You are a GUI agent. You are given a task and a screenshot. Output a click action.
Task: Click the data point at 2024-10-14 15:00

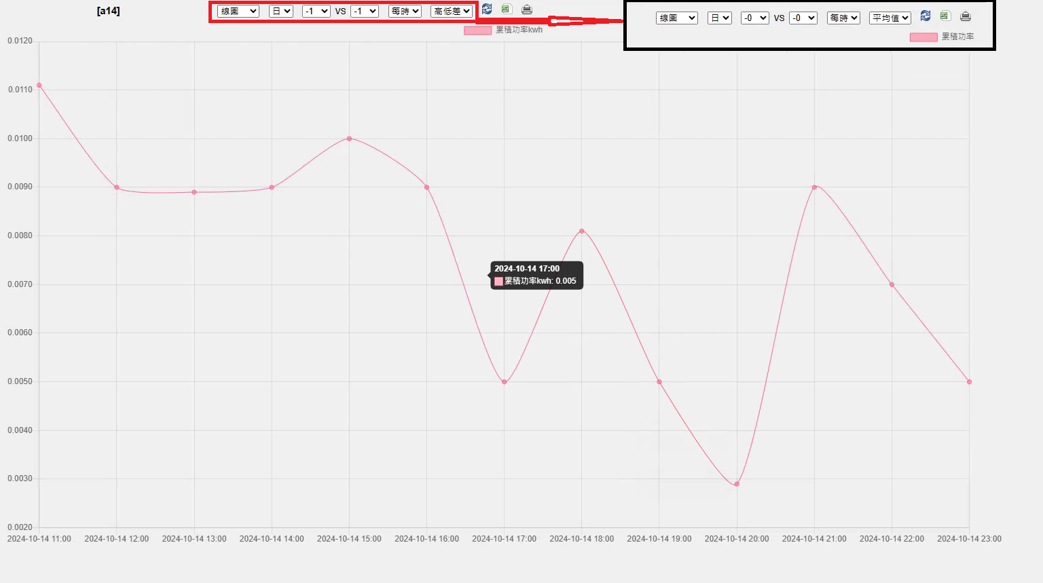click(x=349, y=138)
